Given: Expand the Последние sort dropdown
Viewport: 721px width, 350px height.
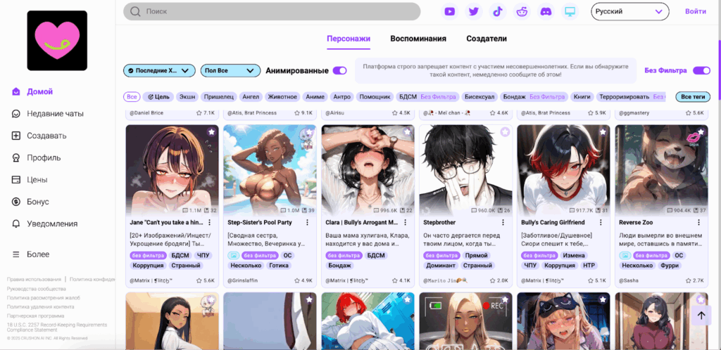Looking at the screenshot, I should tap(159, 70).
